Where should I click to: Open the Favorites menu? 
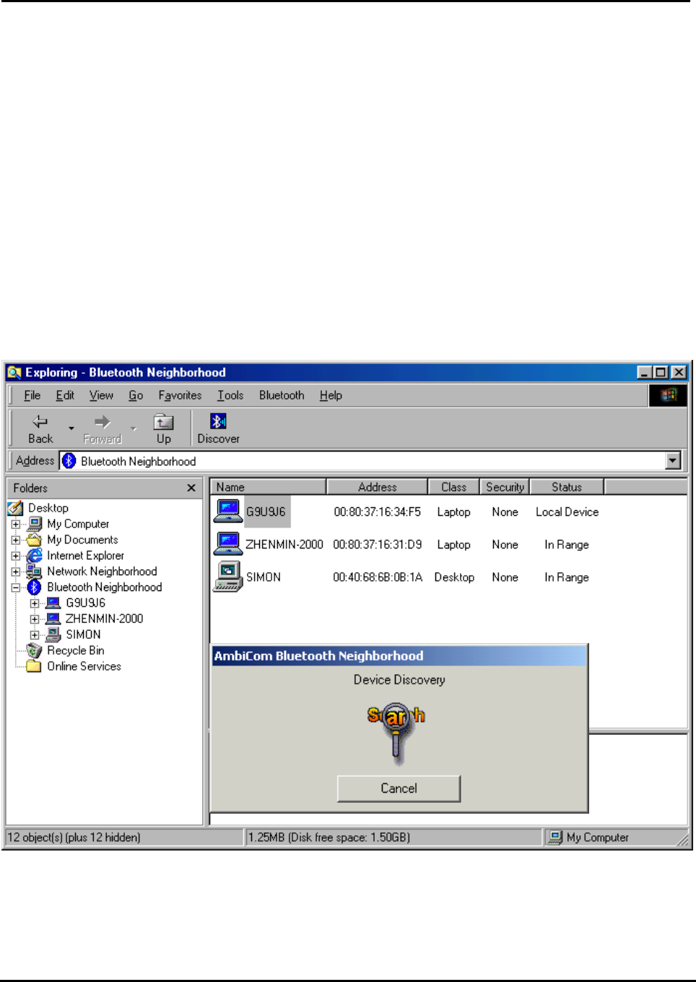click(180, 395)
